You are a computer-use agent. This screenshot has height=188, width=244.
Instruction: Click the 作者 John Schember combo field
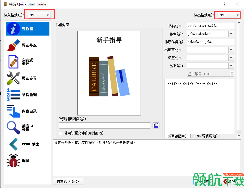[x=208, y=34]
